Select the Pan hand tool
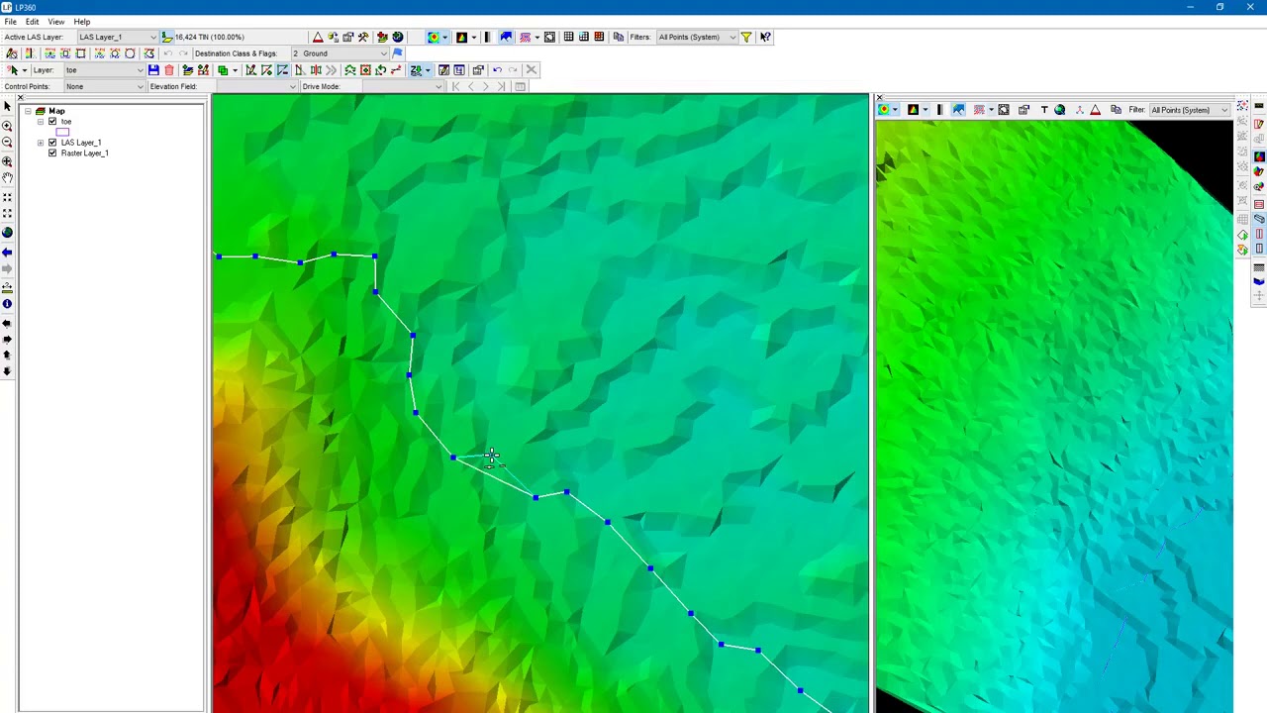The height and width of the screenshot is (713, 1267). (7, 178)
